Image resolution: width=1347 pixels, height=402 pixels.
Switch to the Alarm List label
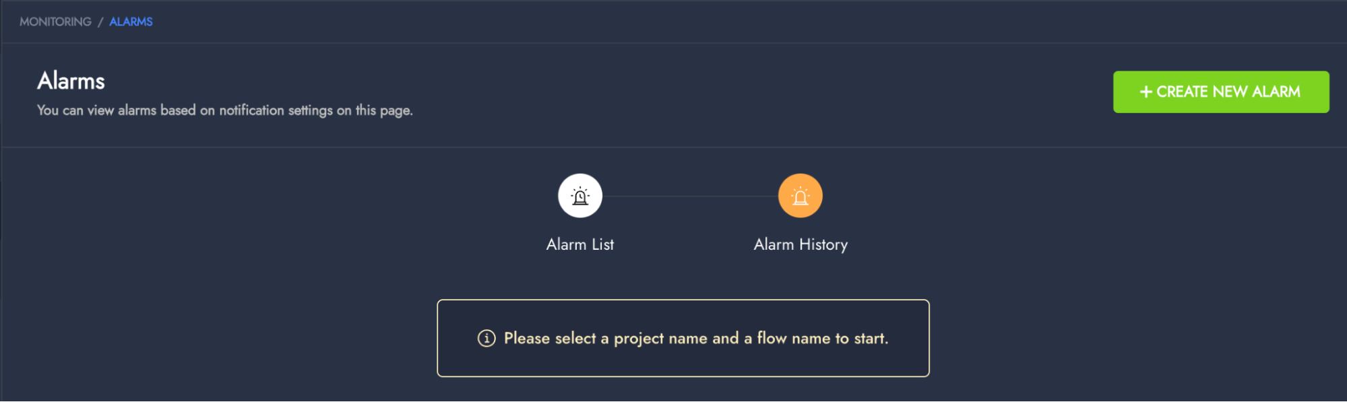point(579,244)
